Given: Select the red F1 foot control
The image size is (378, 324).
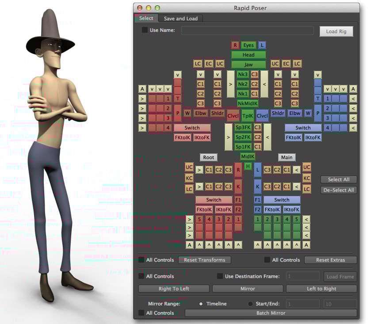Looking at the screenshot, I should (238, 200).
